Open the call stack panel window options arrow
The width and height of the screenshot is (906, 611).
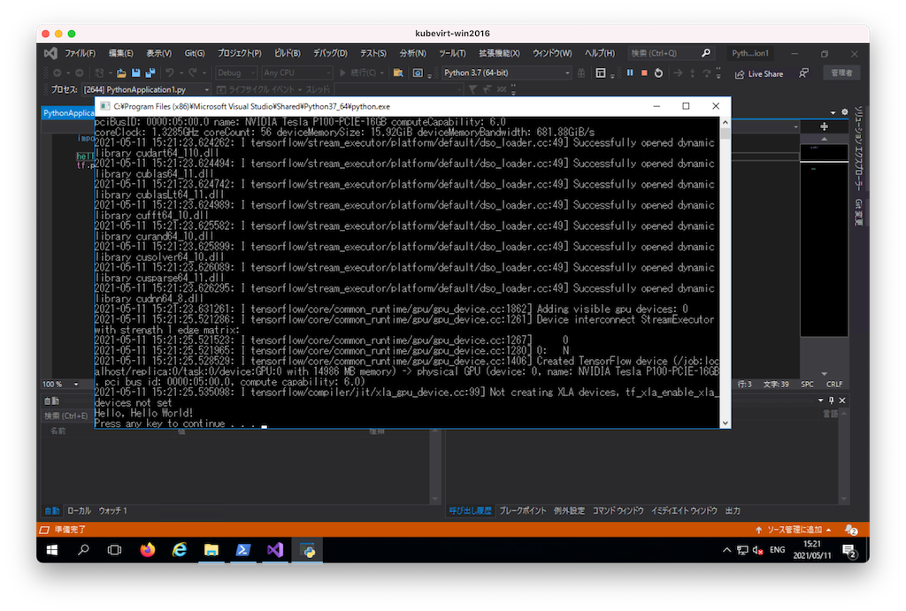(x=821, y=401)
